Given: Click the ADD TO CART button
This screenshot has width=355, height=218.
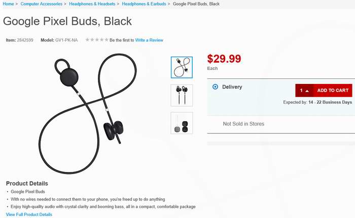Looking at the screenshot, I should pyautogui.click(x=333, y=91).
